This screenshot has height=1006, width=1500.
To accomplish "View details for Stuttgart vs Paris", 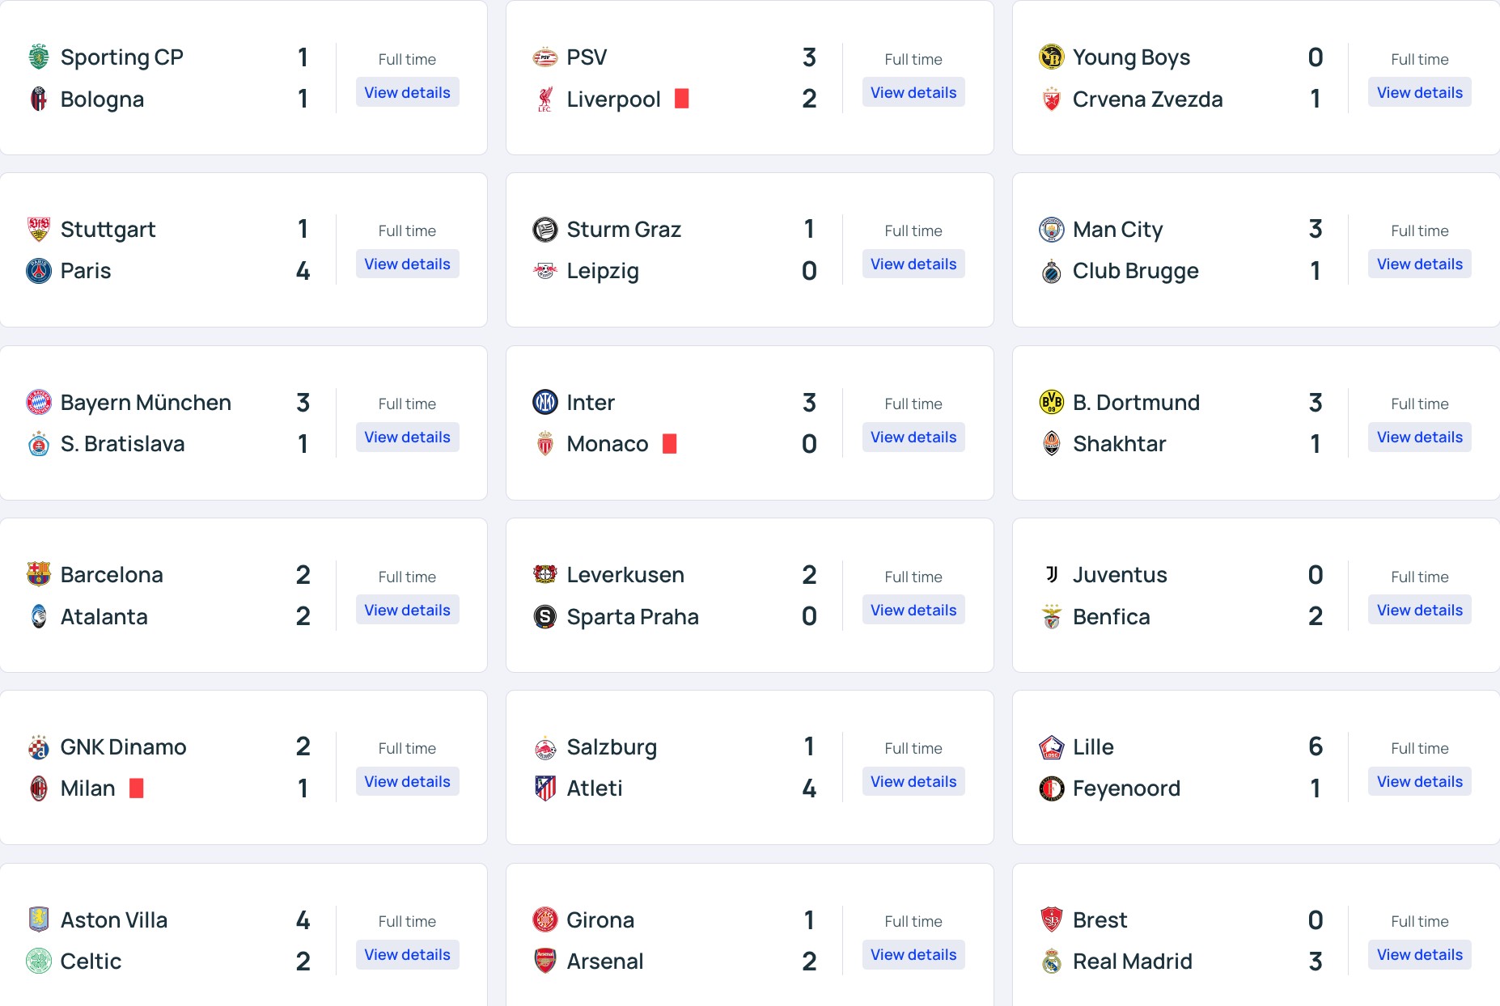I will [x=407, y=264].
